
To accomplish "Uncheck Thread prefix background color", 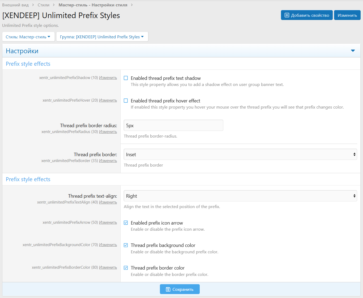I will point(126,245).
